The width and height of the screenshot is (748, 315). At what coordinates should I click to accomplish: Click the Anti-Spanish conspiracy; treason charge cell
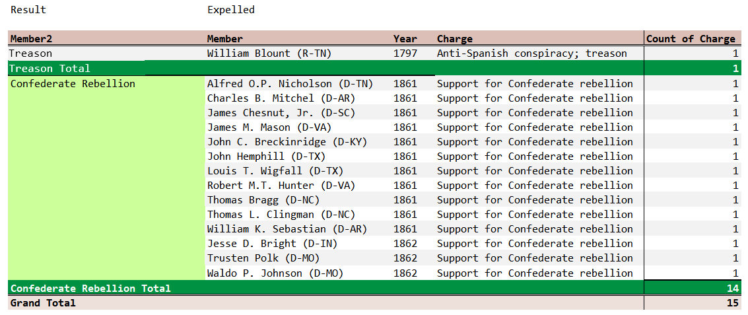[x=531, y=53]
